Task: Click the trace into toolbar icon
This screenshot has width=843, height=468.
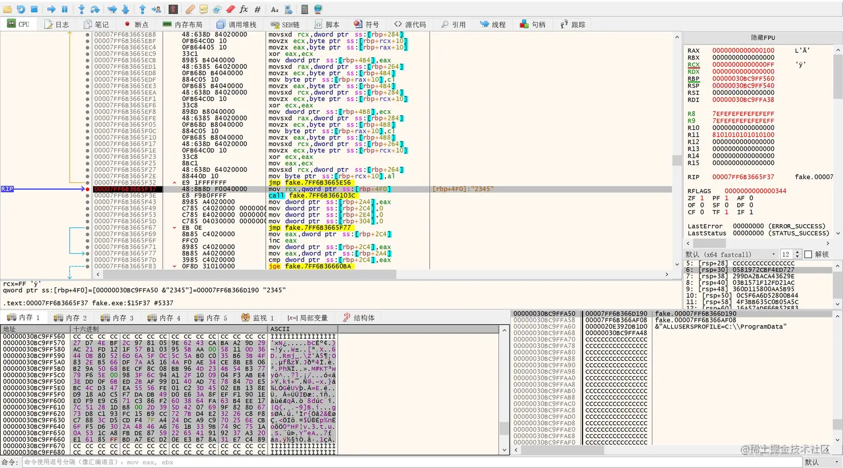Action: pyautogui.click(x=112, y=9)
